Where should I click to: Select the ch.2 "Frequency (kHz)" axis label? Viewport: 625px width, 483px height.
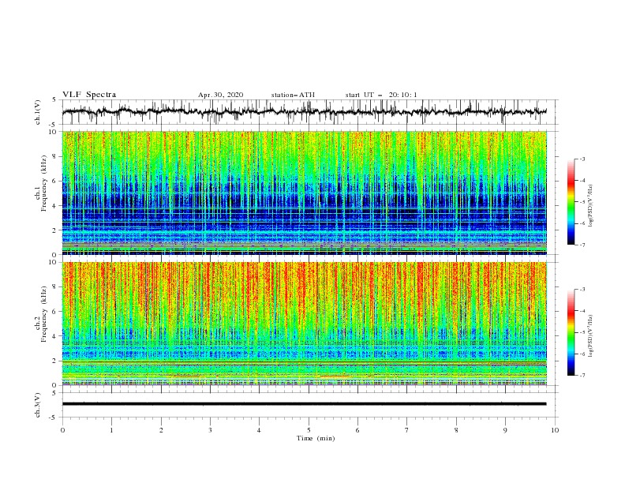tap(44, 314)
